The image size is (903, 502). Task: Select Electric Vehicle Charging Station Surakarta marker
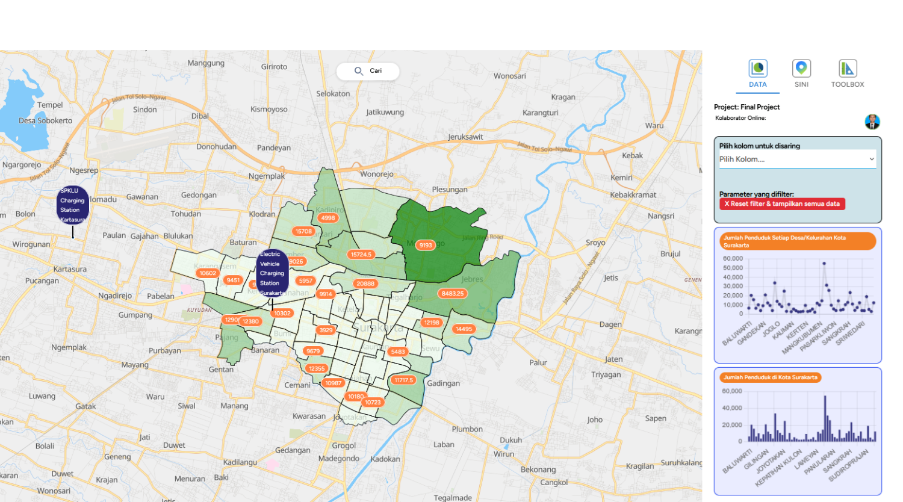pyautogui.click(x=272, y=273)
